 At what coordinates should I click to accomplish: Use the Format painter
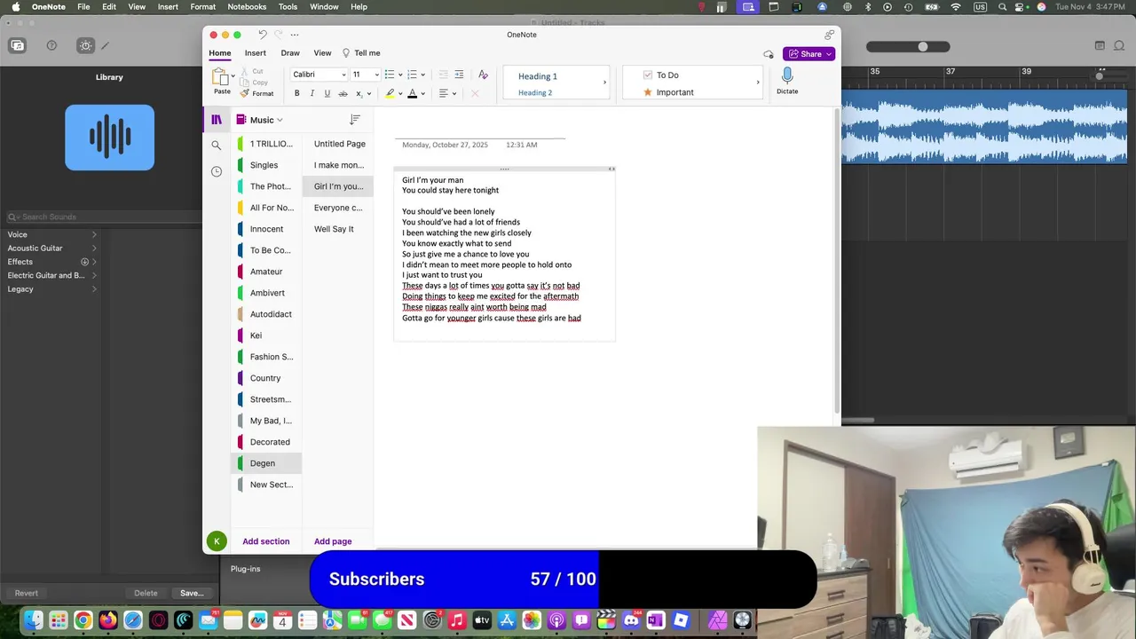[x=256, y=93]
